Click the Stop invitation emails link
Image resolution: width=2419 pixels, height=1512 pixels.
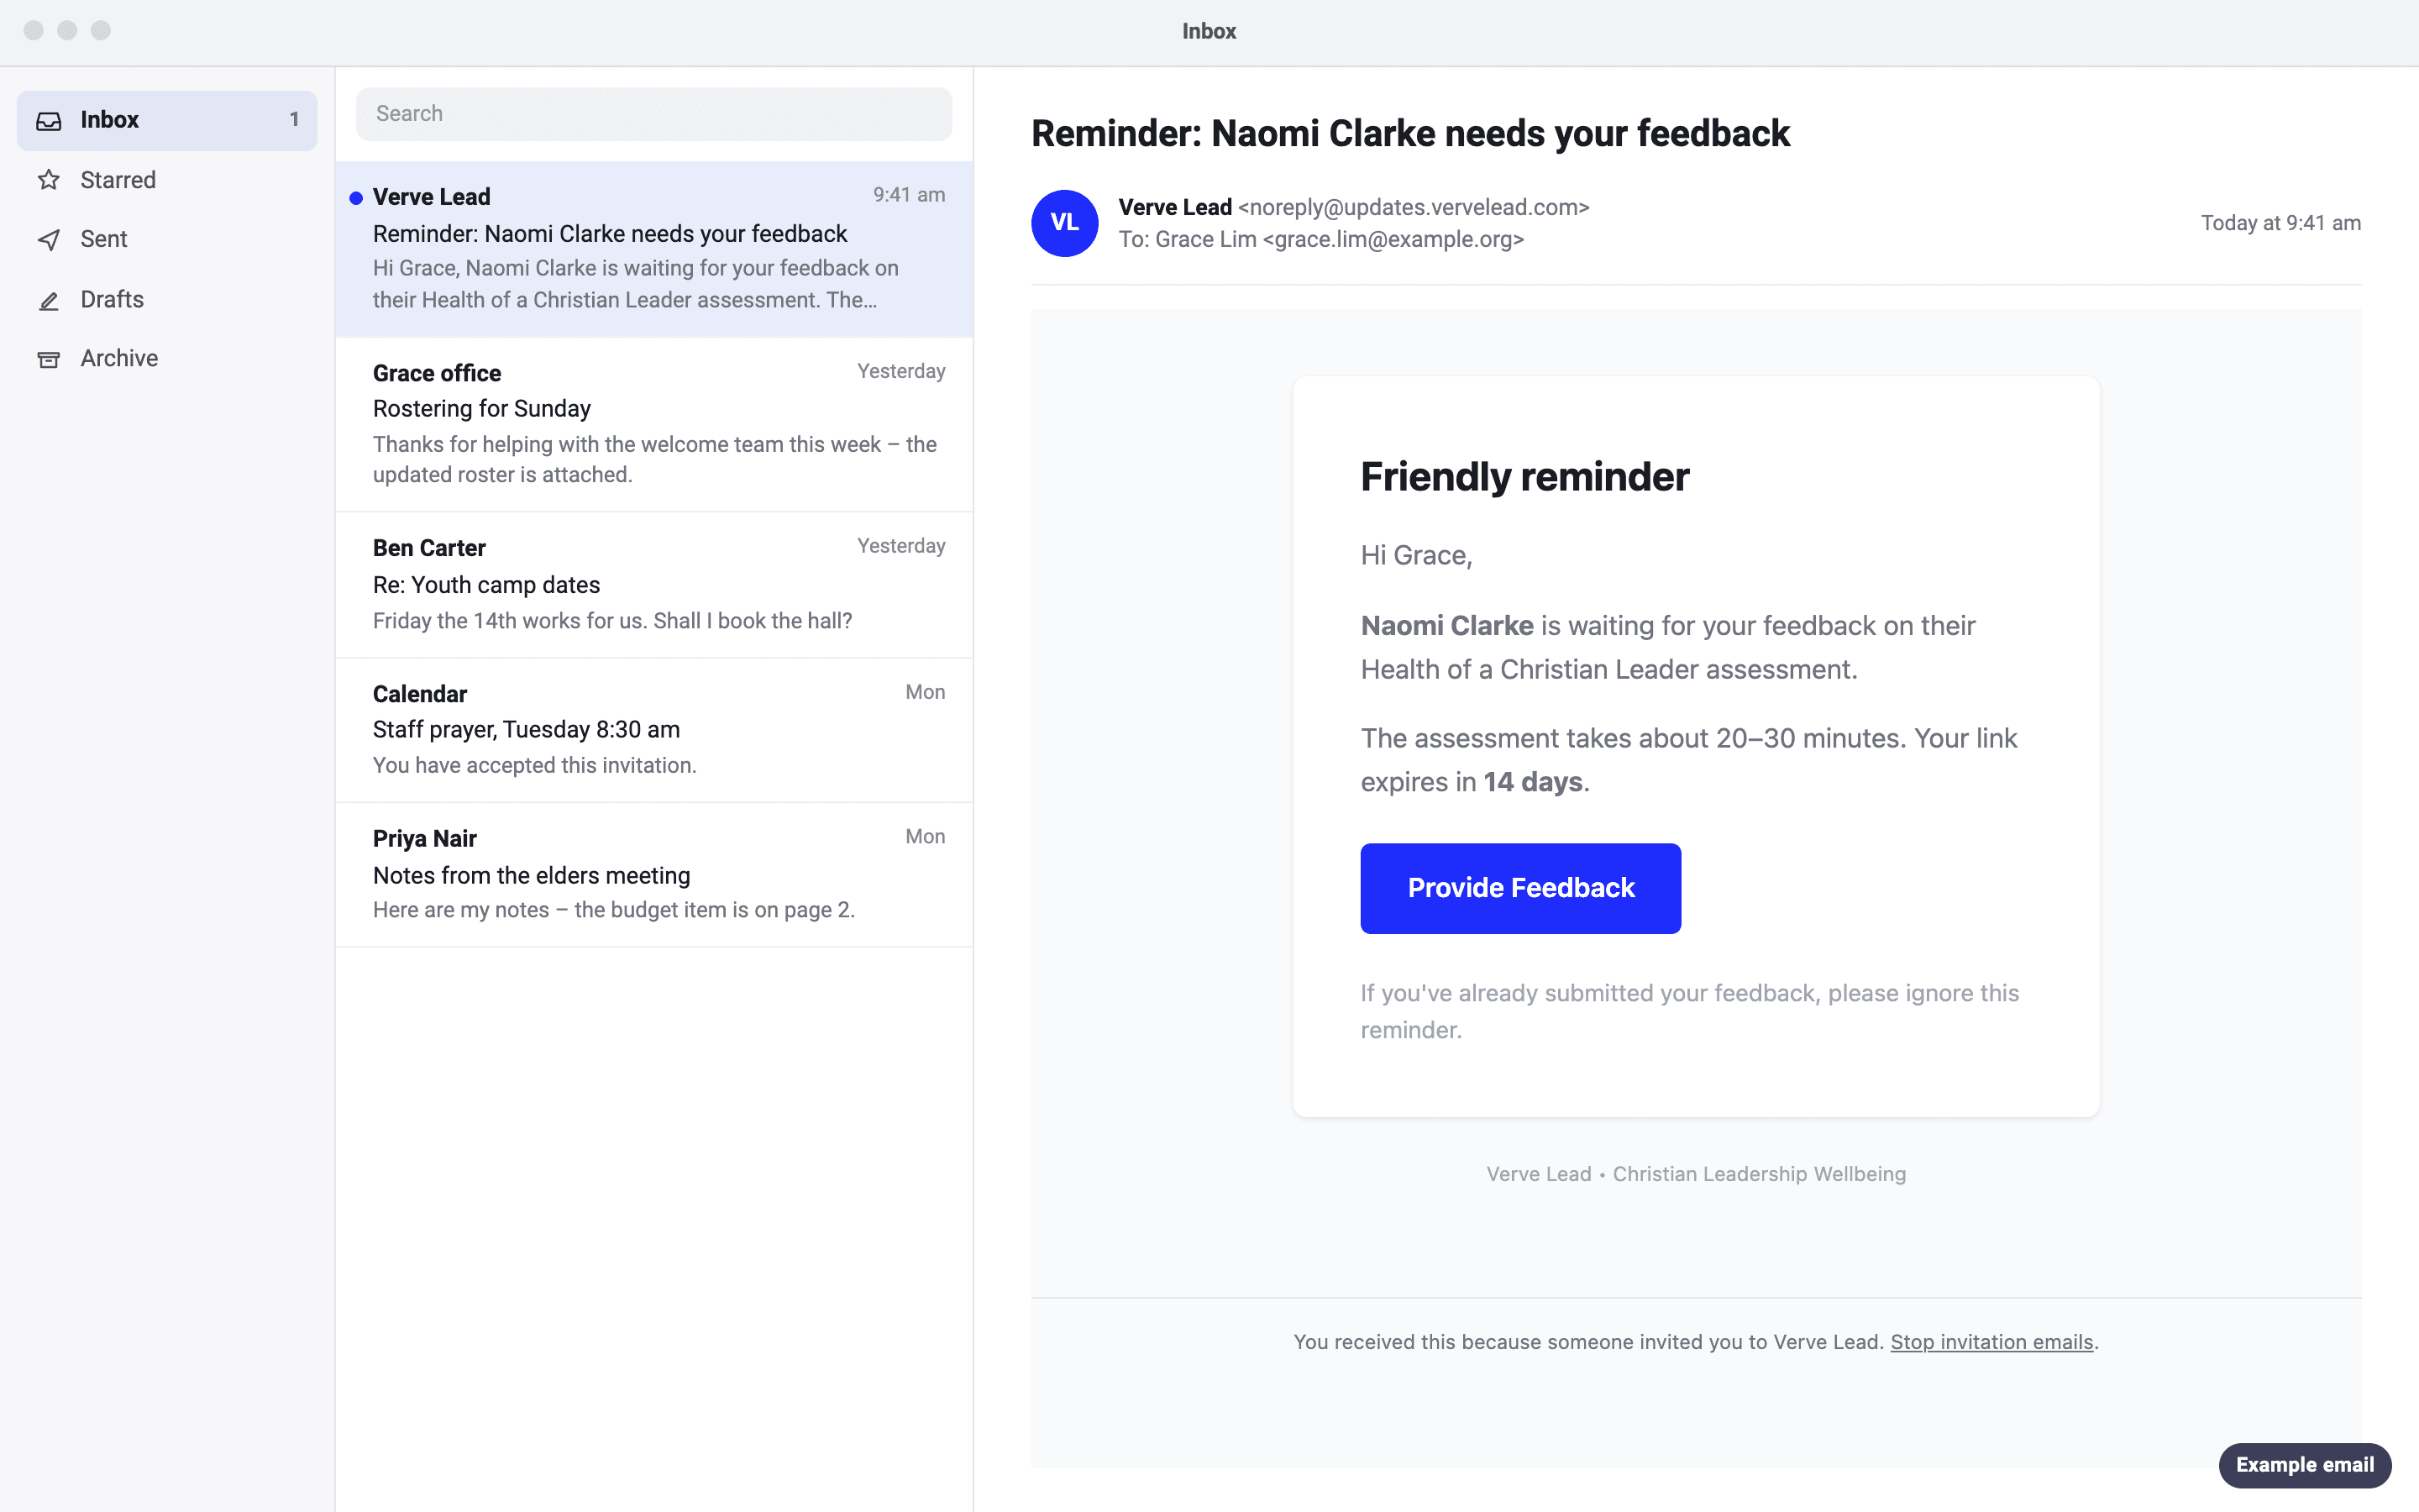coord(1991,1342)
